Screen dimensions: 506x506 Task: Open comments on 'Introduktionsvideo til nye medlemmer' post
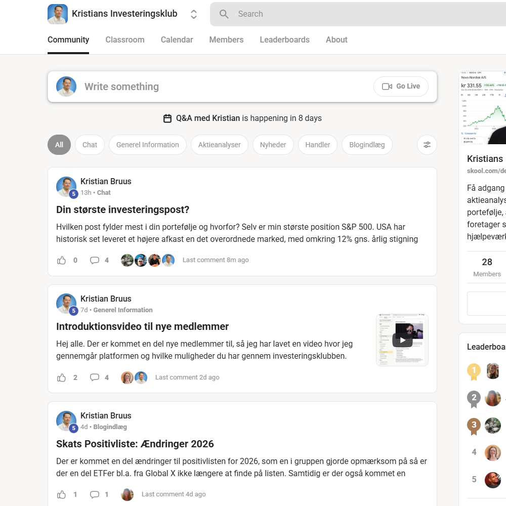click(95, 377)
